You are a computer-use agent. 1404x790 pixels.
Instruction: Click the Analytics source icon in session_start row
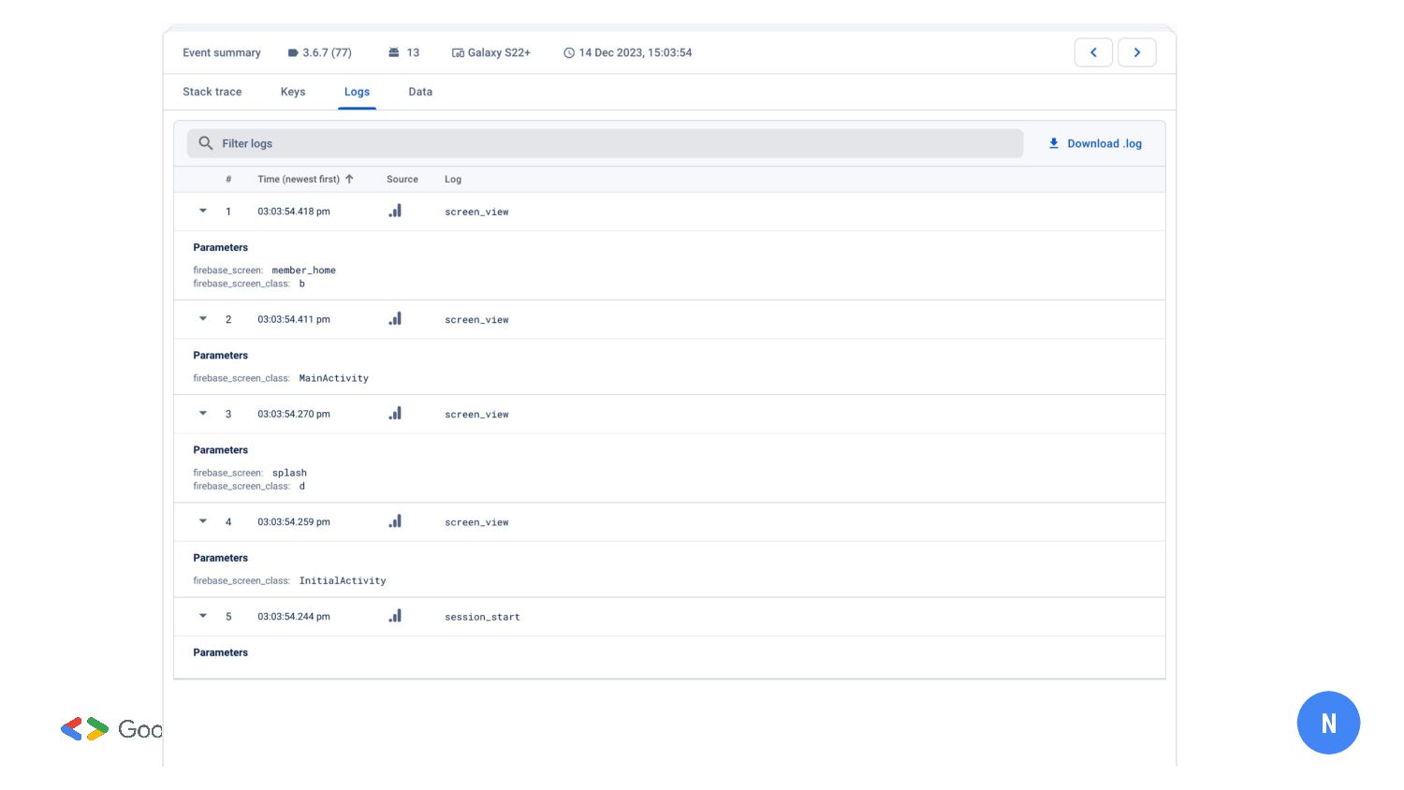click(395, 615)
